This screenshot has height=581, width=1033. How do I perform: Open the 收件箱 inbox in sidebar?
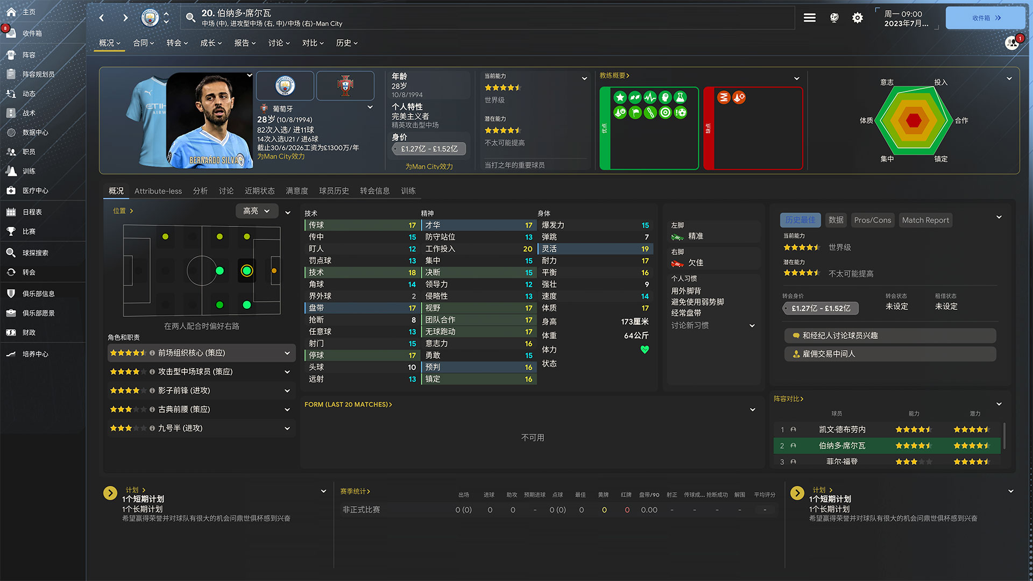32,33
